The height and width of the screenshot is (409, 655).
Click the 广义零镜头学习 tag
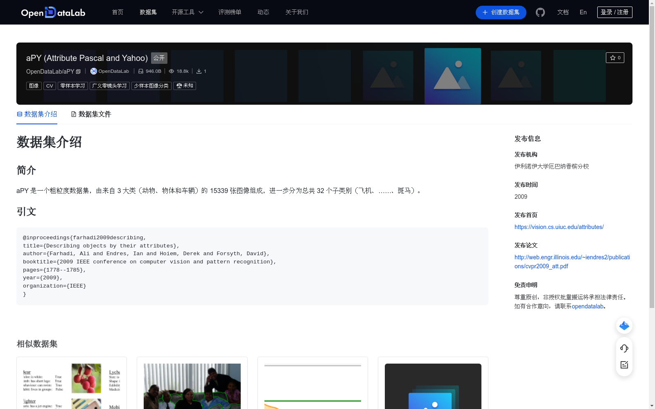pyautogui.click(x=110, y=86)
